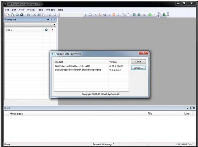Image resolution: width=198 pixels, height=147 pixels.
Task: Open the Tools menu
Action: tap(40, 10)
